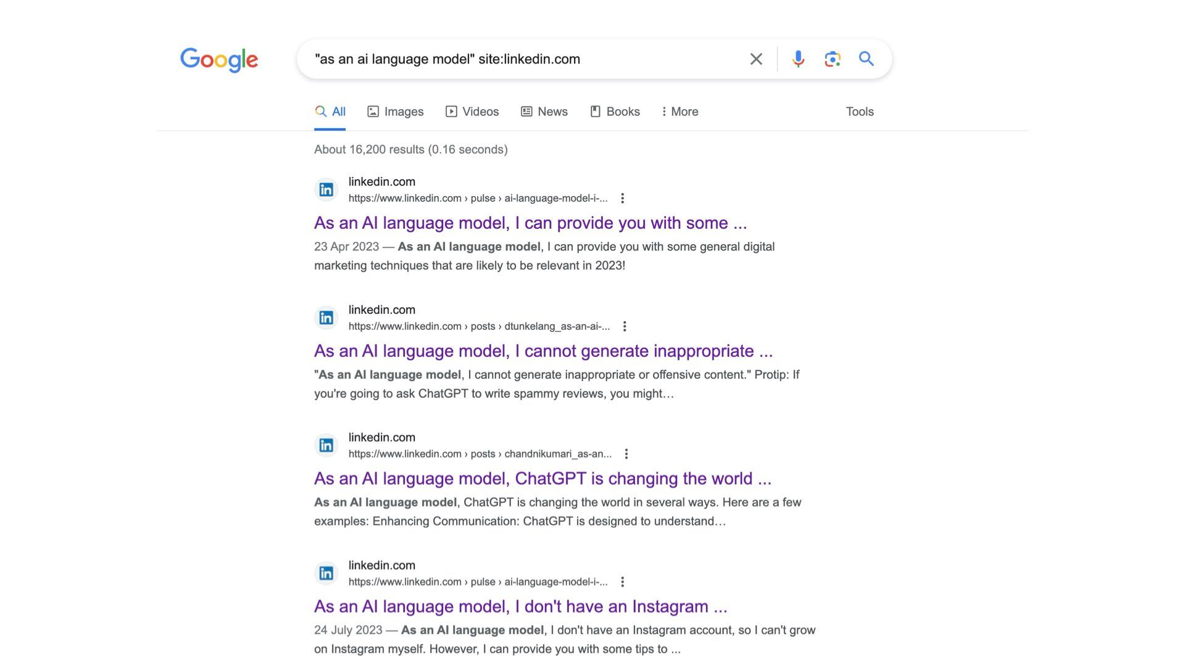Switch to the Videos tab

tap(472, 112)
